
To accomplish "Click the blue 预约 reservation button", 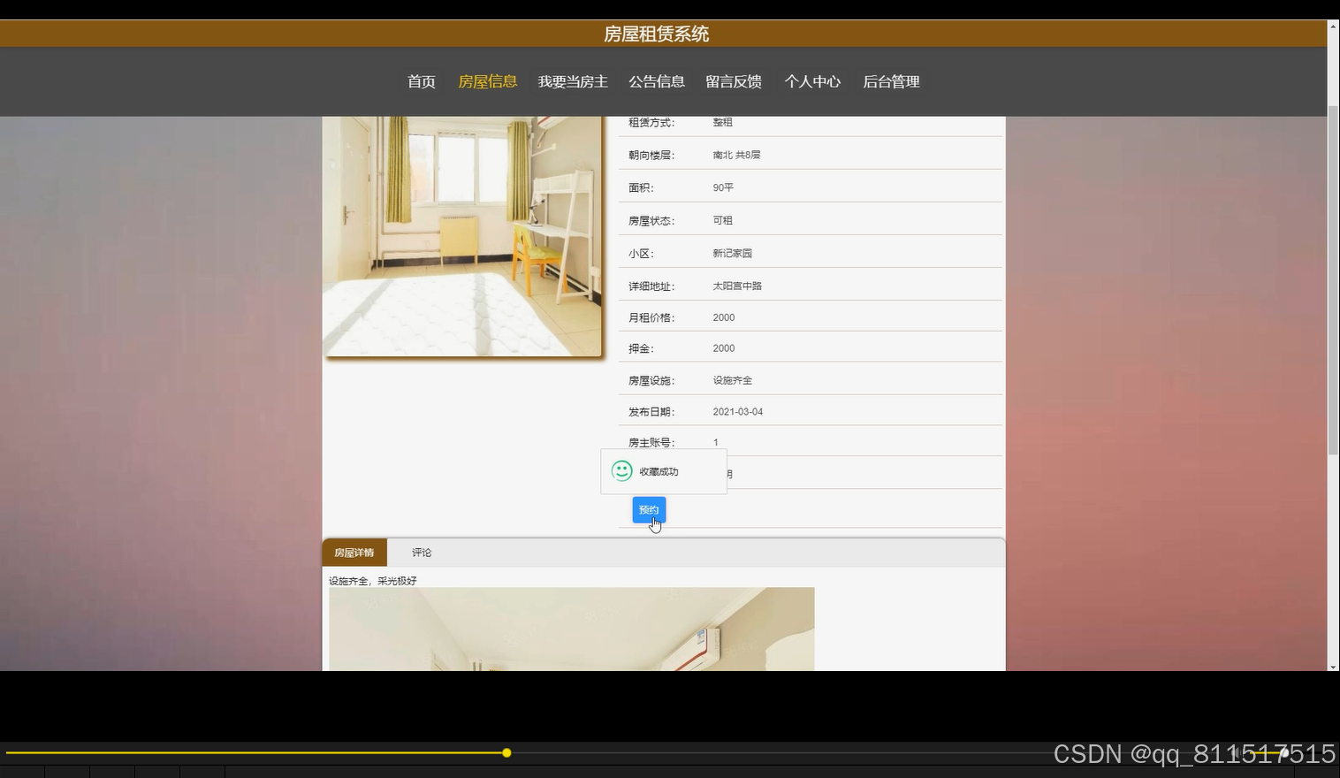I will (x=648, y=509).
